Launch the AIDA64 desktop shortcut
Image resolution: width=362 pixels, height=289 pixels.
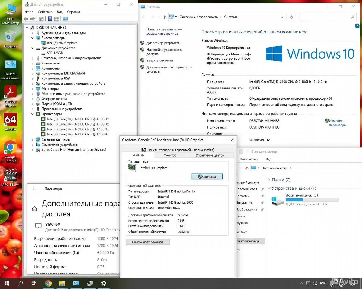(x=10, y=122)
